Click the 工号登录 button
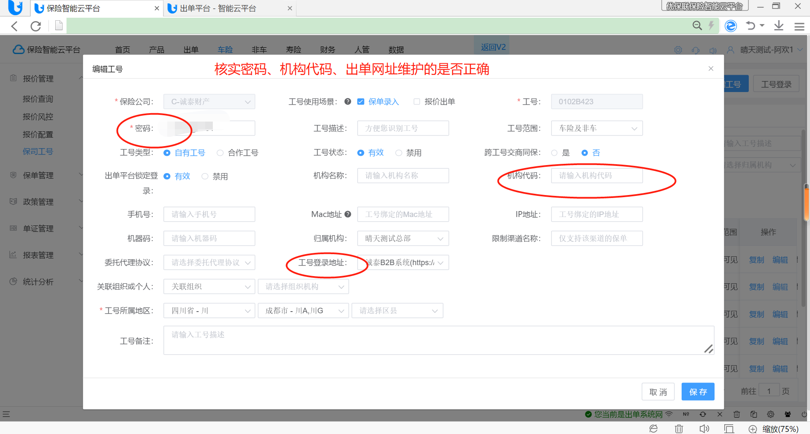The image size is (810, 434). [776, 84]
